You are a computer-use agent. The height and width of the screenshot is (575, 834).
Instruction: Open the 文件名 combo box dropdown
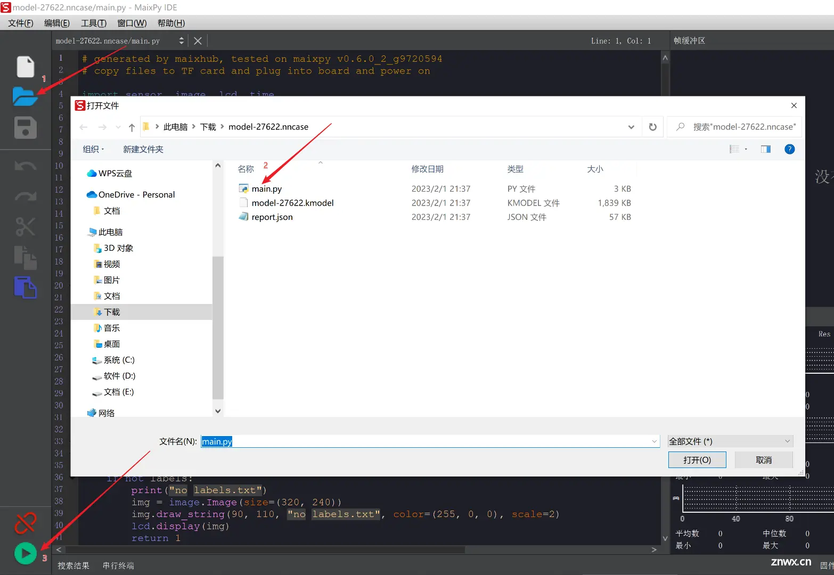coord(655,441)
